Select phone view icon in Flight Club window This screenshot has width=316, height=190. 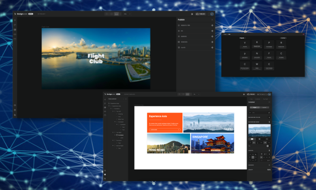click(x=107, y=14)
